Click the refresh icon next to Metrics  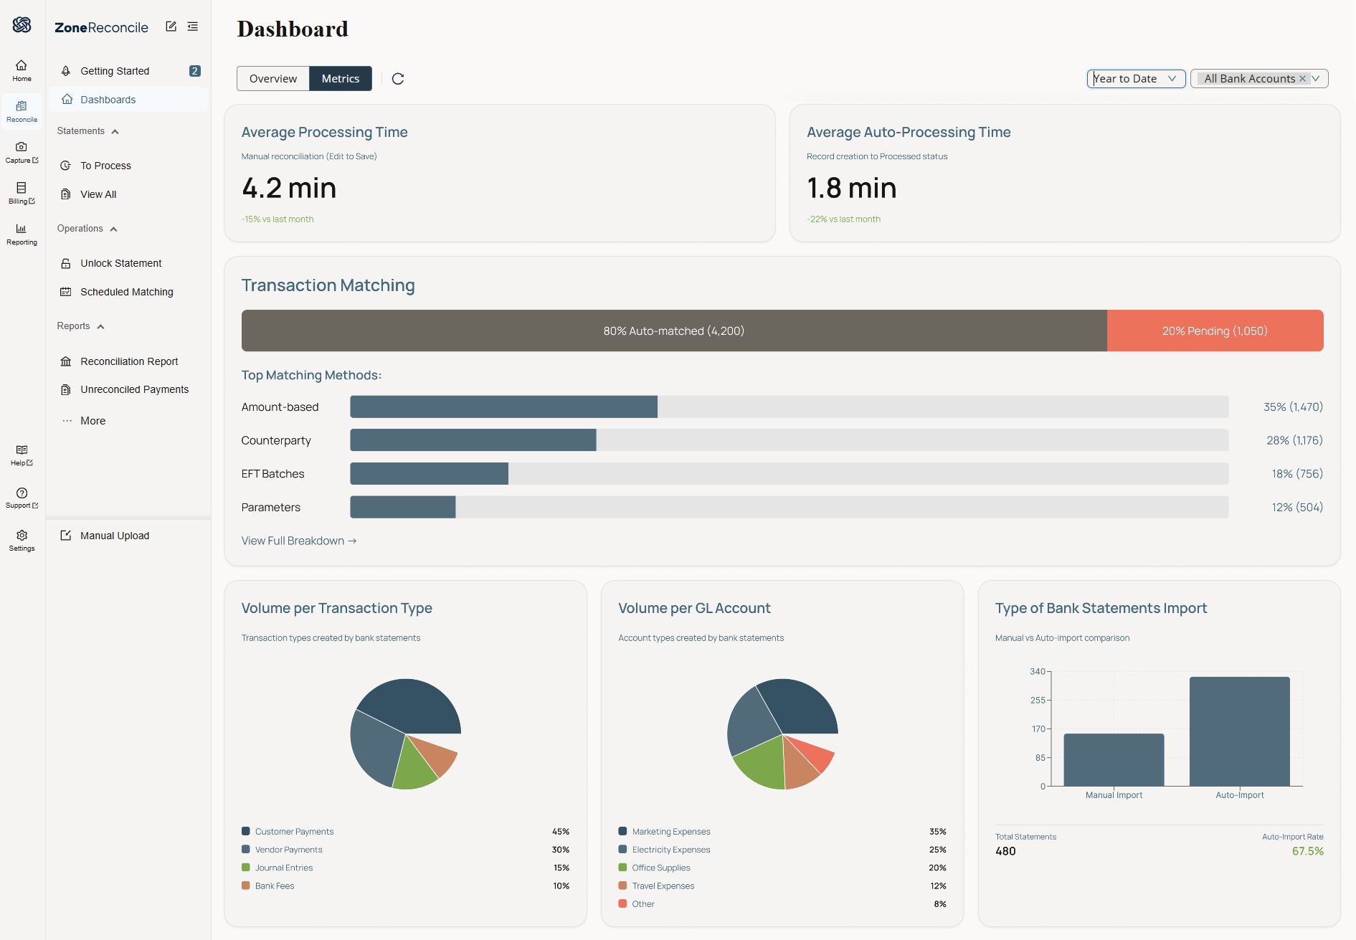398,79
